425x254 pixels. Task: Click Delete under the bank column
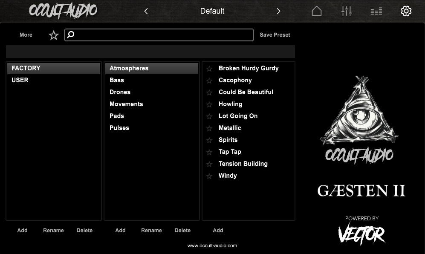click(x=84, y=231)
